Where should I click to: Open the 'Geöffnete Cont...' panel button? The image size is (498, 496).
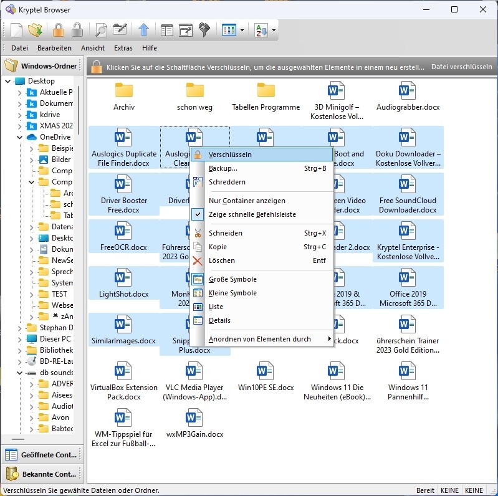click(41, 455)
